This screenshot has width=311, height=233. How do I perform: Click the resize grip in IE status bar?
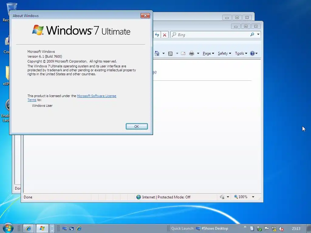click(x=259, y=198)
